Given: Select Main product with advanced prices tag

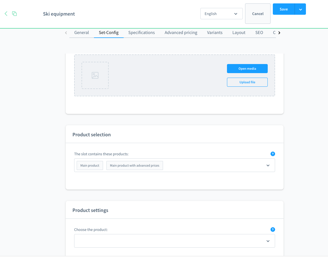Looking at the screenshot, I should pyautogui.click(x=134, y=165).
